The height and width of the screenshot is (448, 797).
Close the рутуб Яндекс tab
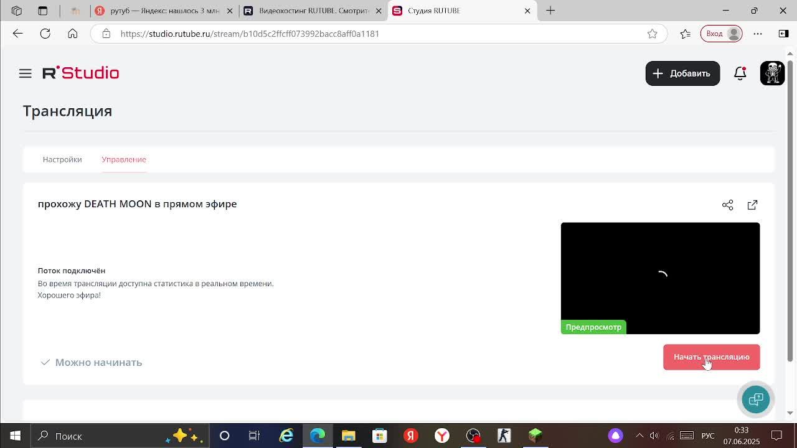230,11
